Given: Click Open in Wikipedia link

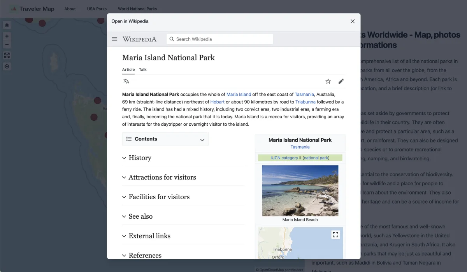Looking at the screenshot, I should 130,21.
